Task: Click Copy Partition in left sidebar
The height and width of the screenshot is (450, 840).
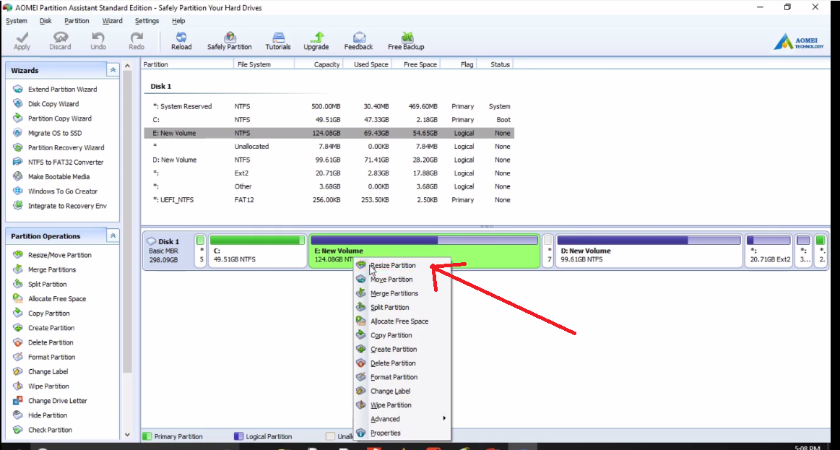Action: [x=48, y=313]
